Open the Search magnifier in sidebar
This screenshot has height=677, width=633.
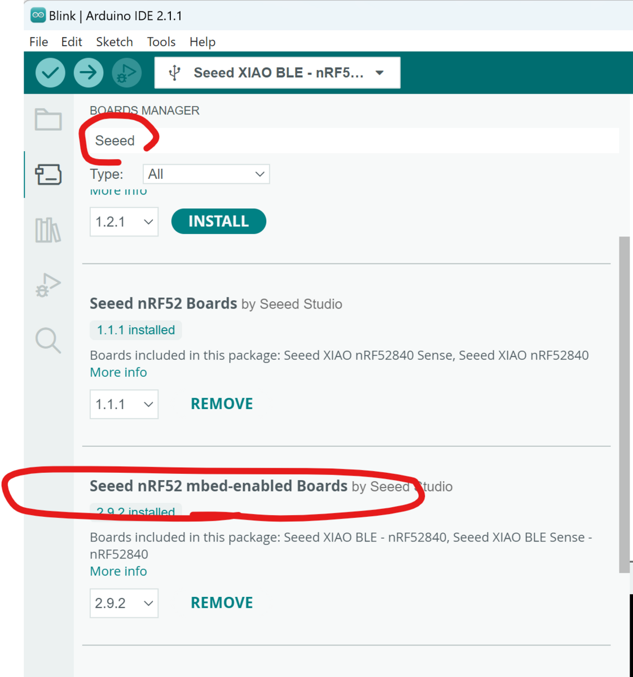coord(49,340)
